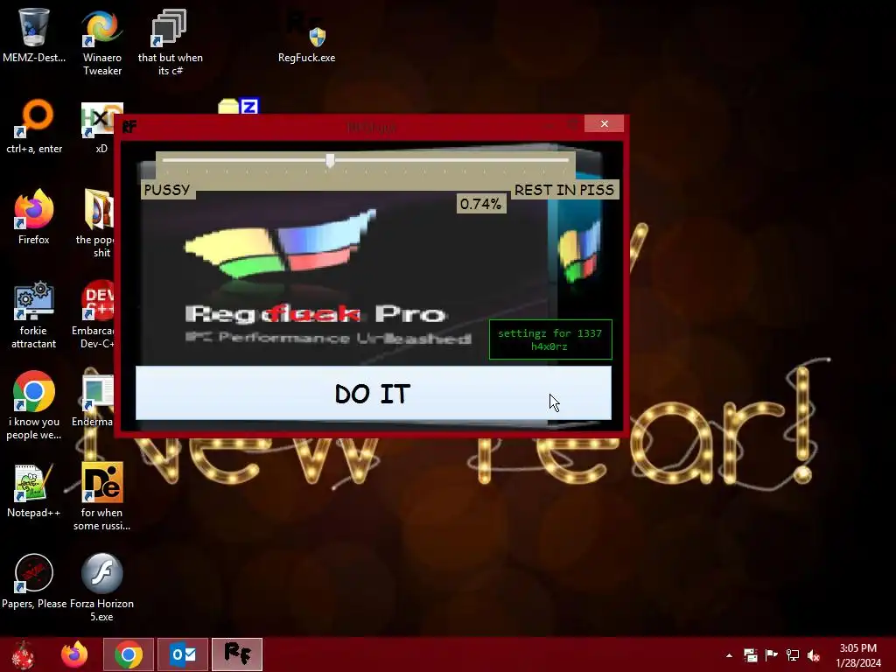Open Outlook from the taskbar
This screenshot has height=672, width=896.
tap(183, 654)
